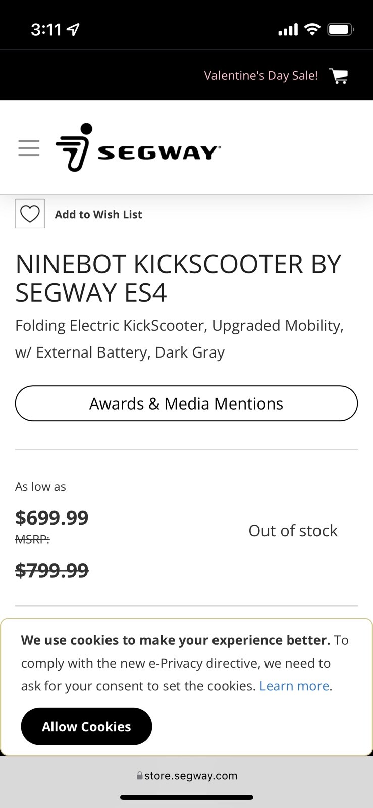Tap the Segway logo
Viewport: 373px width, 808px height.
pyautogui.click(x=138, y=147)
